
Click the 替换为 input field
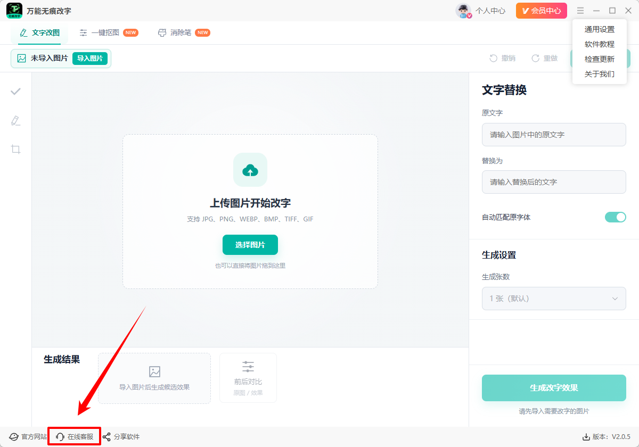pos(554,182)
